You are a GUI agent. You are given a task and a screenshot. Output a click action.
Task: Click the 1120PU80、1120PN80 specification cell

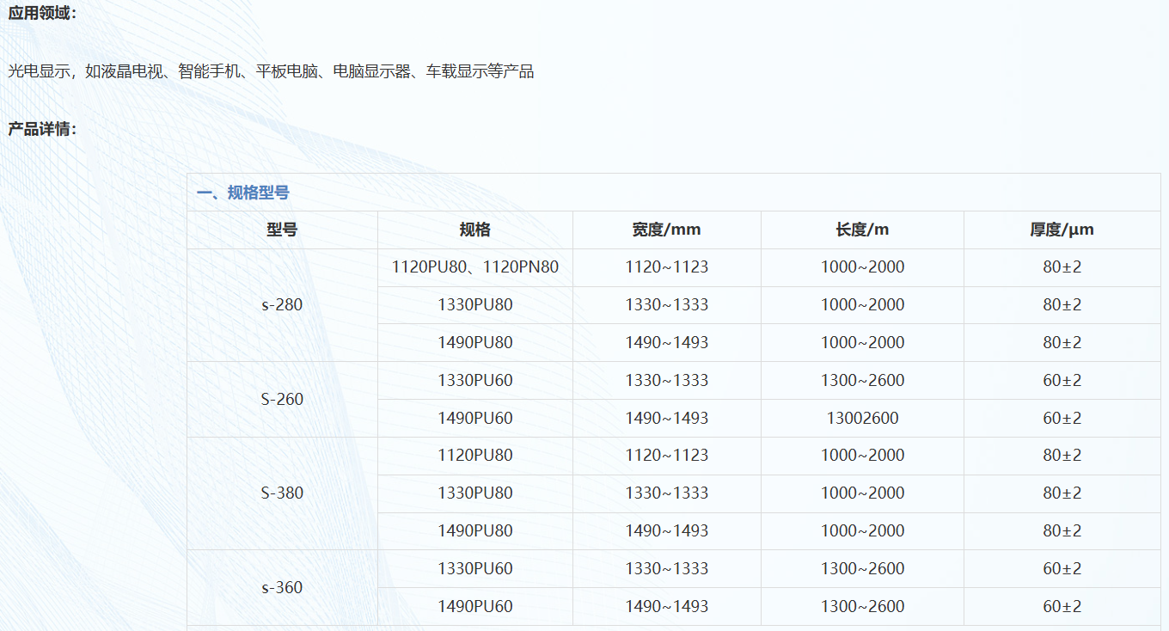click(474, 267)
